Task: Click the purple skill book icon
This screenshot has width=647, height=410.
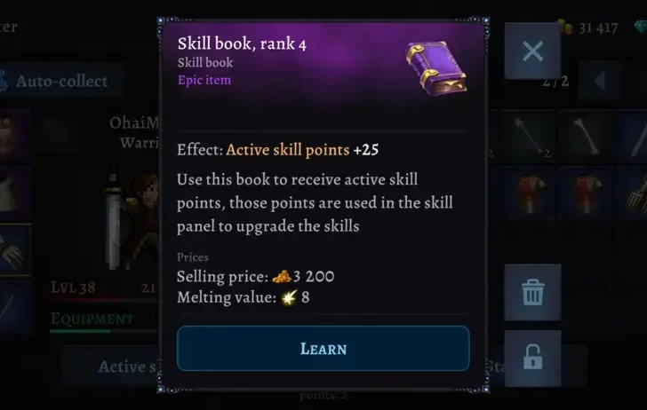Action: [436, 67]
